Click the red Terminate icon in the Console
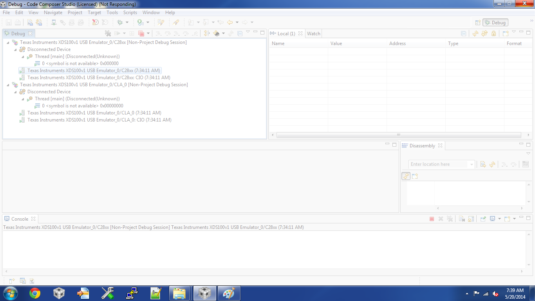The image size is (535, 301). (432, 219)
